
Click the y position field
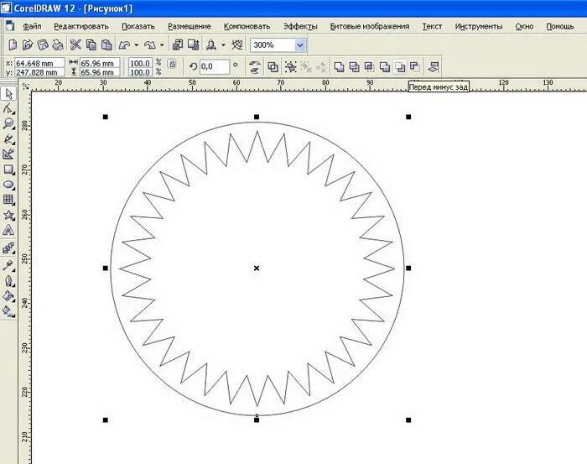click(39, 72)
